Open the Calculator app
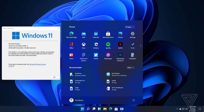The image size is (204, 112). [x=133, y=55]
